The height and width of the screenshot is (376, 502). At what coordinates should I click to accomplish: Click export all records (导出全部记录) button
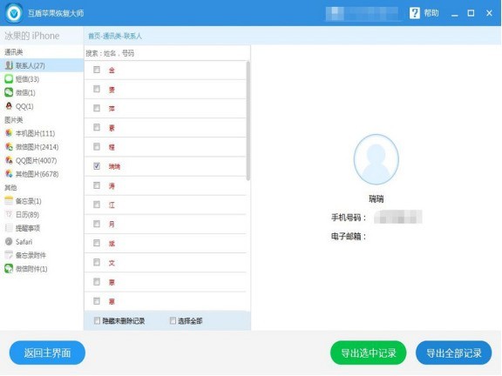click(454, 353)
